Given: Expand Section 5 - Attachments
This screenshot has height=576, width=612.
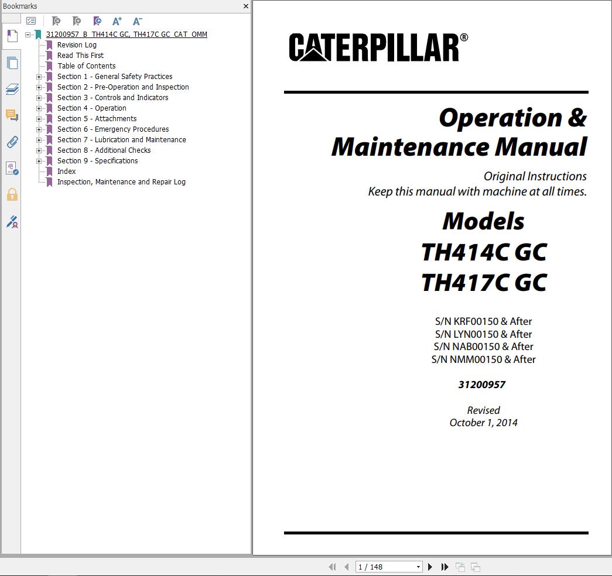Looking at the screenshot, I should (x=39, y=119).
